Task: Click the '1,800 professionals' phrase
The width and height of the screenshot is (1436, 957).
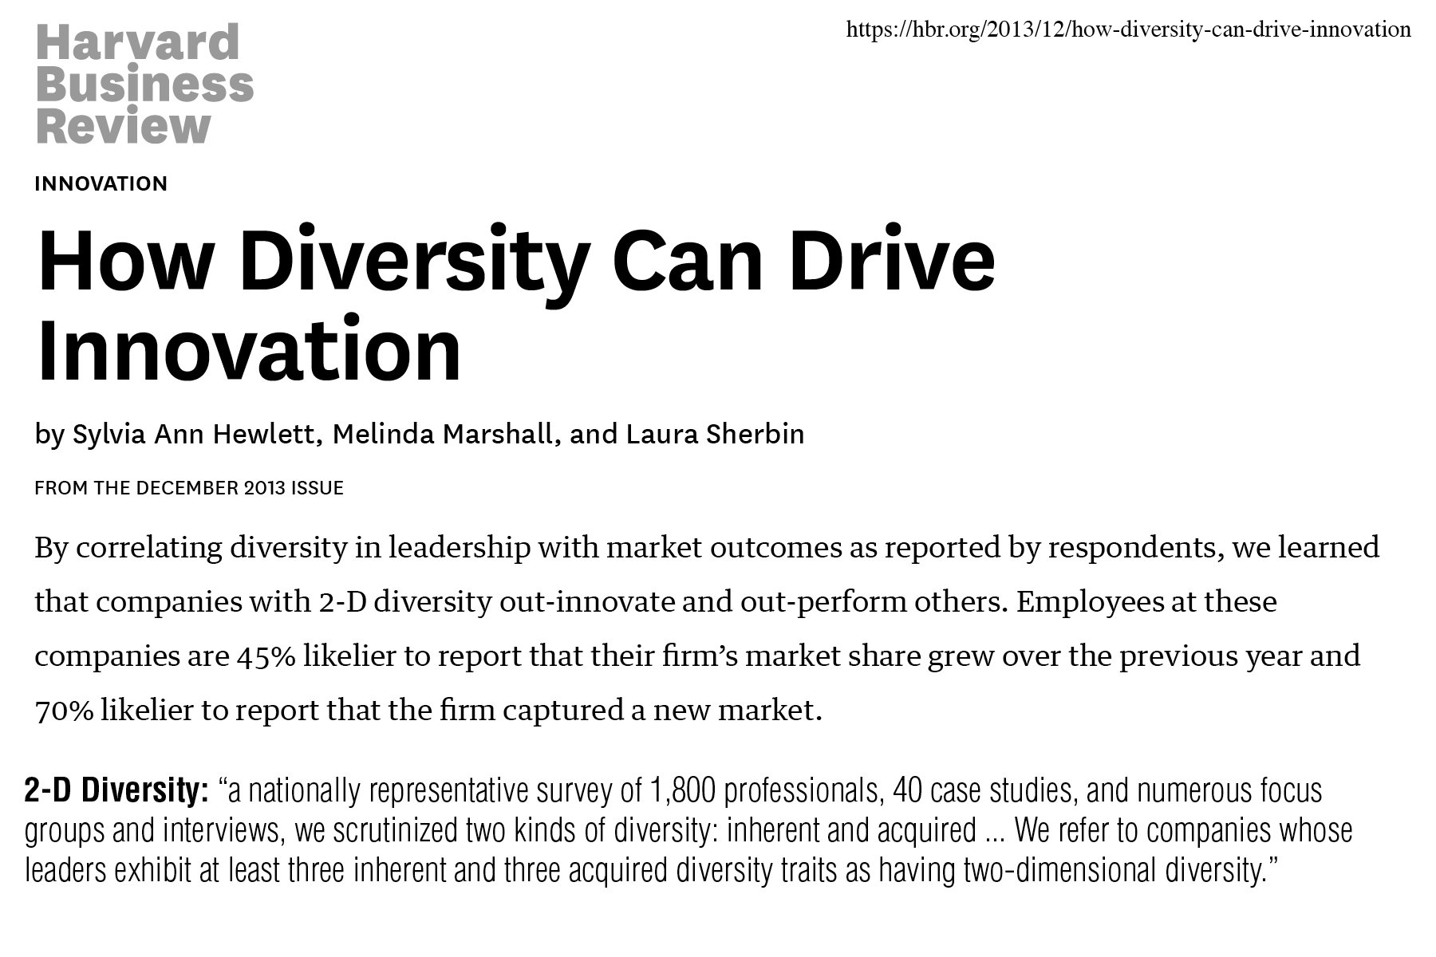Action: pyautogui.click(x=765, y=790)
